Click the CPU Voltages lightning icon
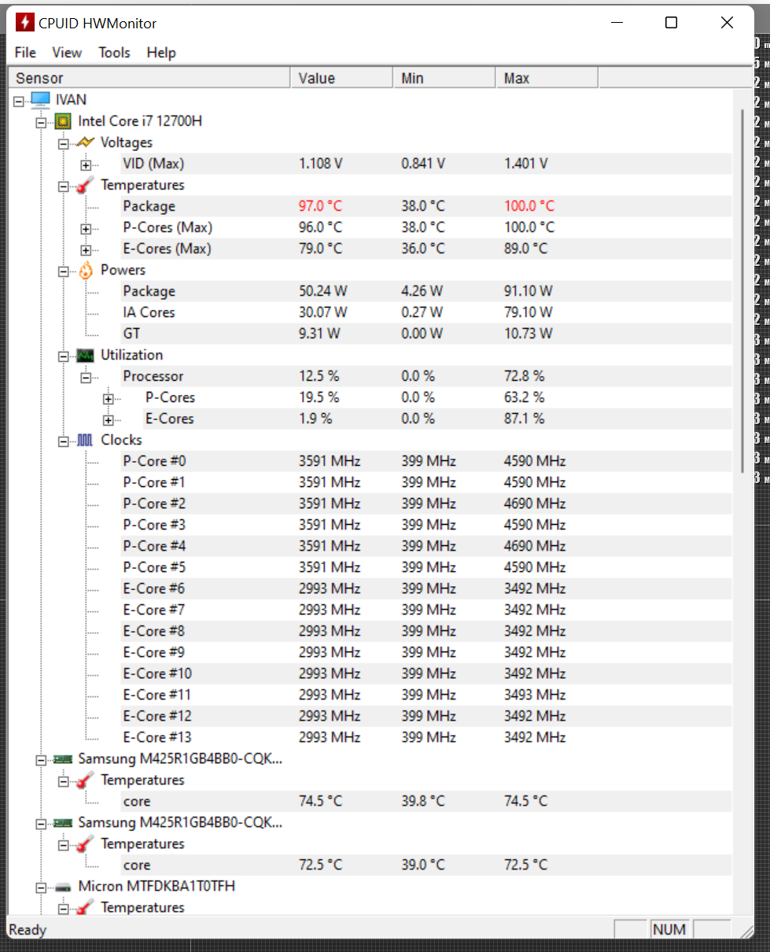 [85, 142]
